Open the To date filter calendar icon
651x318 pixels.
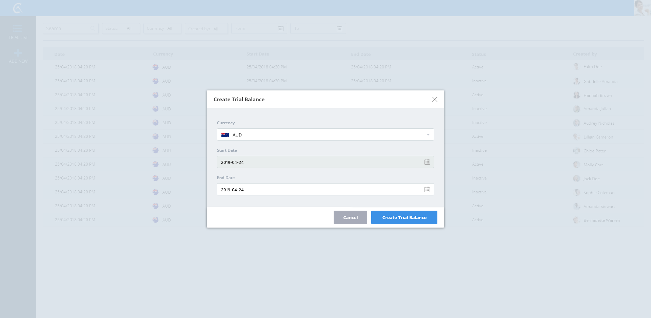point(339,29)
